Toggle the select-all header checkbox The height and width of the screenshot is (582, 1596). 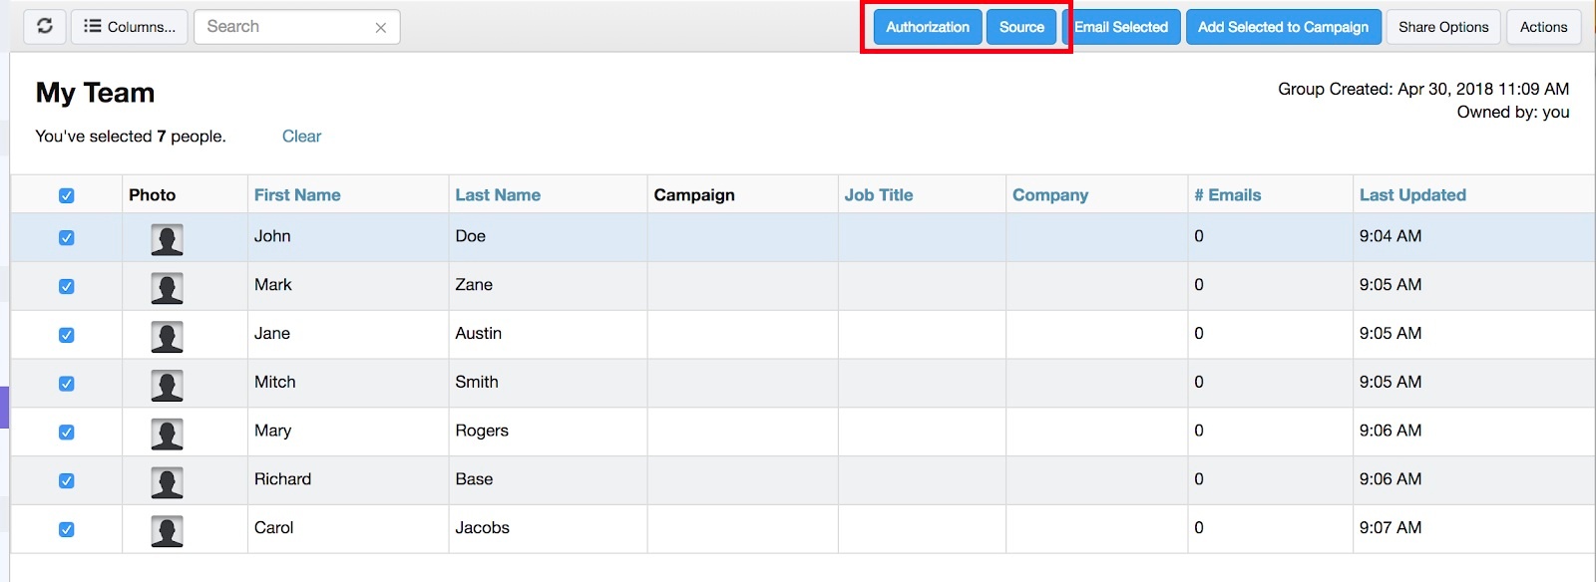pos(67,195)
